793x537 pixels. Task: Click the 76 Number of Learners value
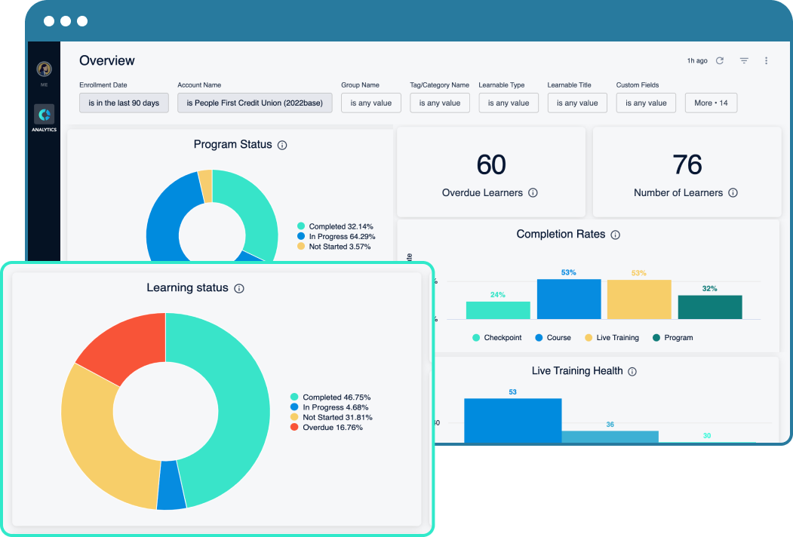(687, 165)
